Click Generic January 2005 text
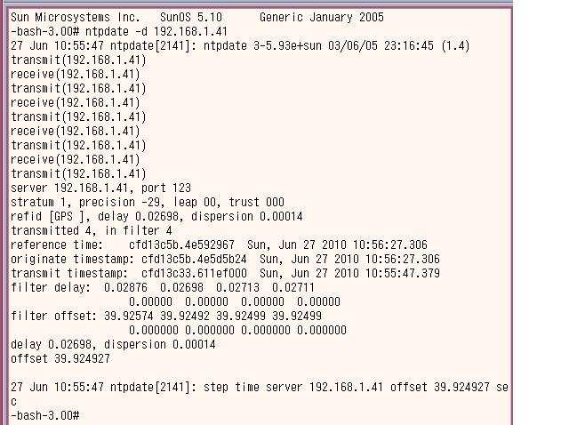Image resolution: width=569 pixels, height=425 pixels. point(322,17)
